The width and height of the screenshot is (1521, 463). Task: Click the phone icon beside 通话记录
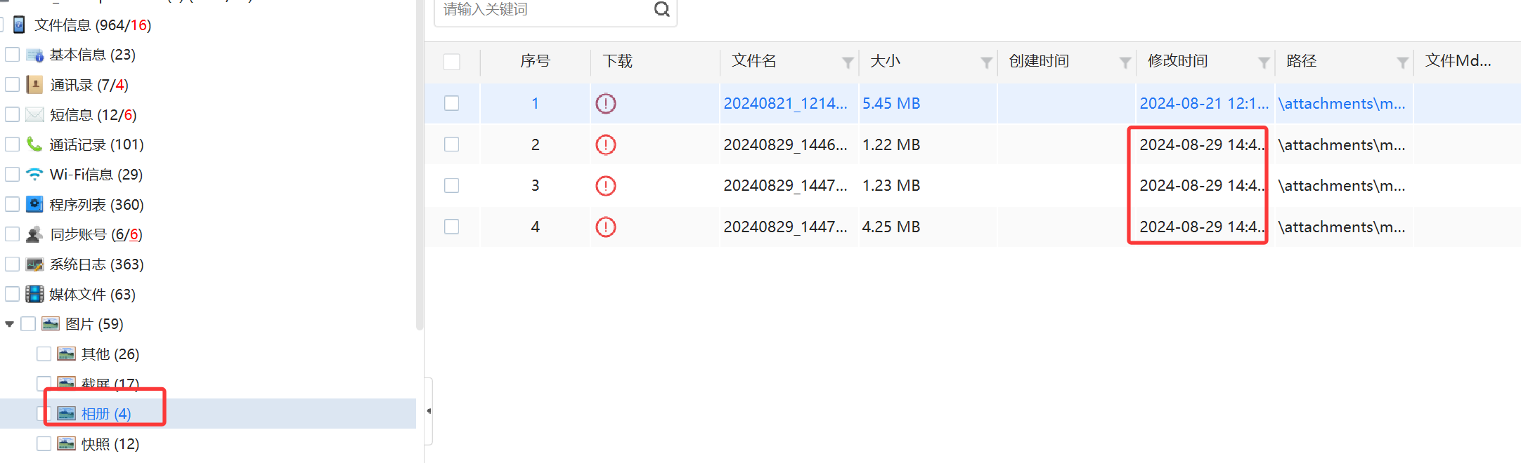[x=34, y=145]
